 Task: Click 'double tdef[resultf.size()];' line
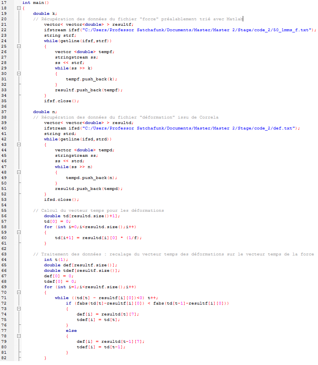[82, 271]
